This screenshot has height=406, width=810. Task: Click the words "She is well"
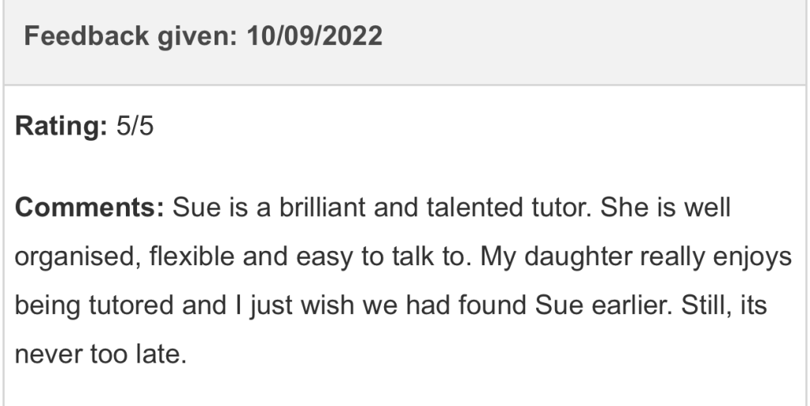664,209
